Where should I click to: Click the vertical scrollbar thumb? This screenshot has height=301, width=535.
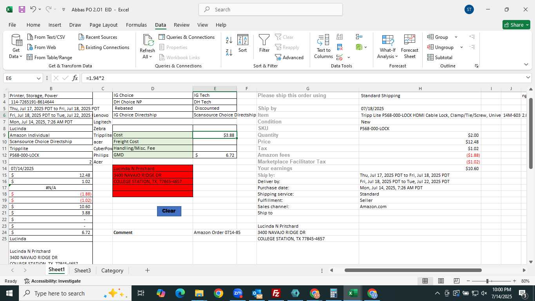pyautogui.click(x=531, y=133)
